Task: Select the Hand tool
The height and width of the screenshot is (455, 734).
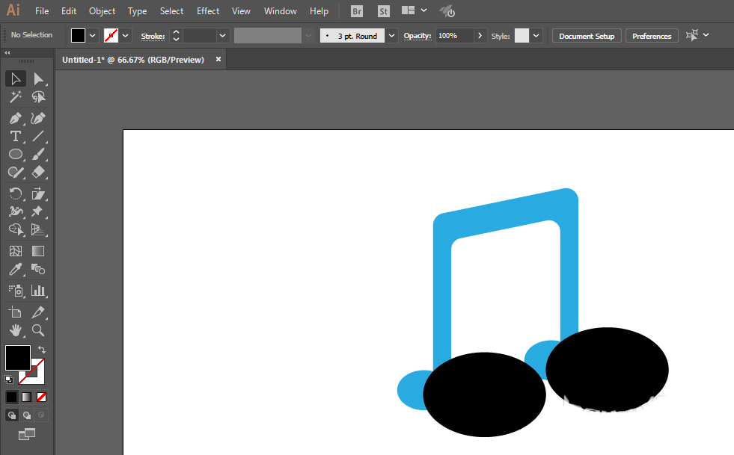Action: pos(15,330)
